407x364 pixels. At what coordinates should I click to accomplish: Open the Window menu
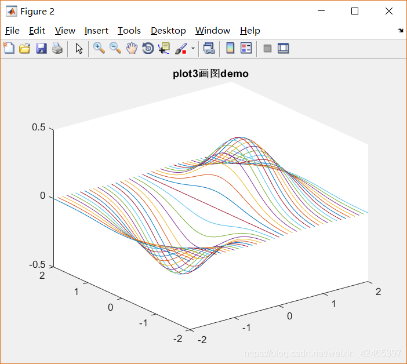(x=213, y=31)
